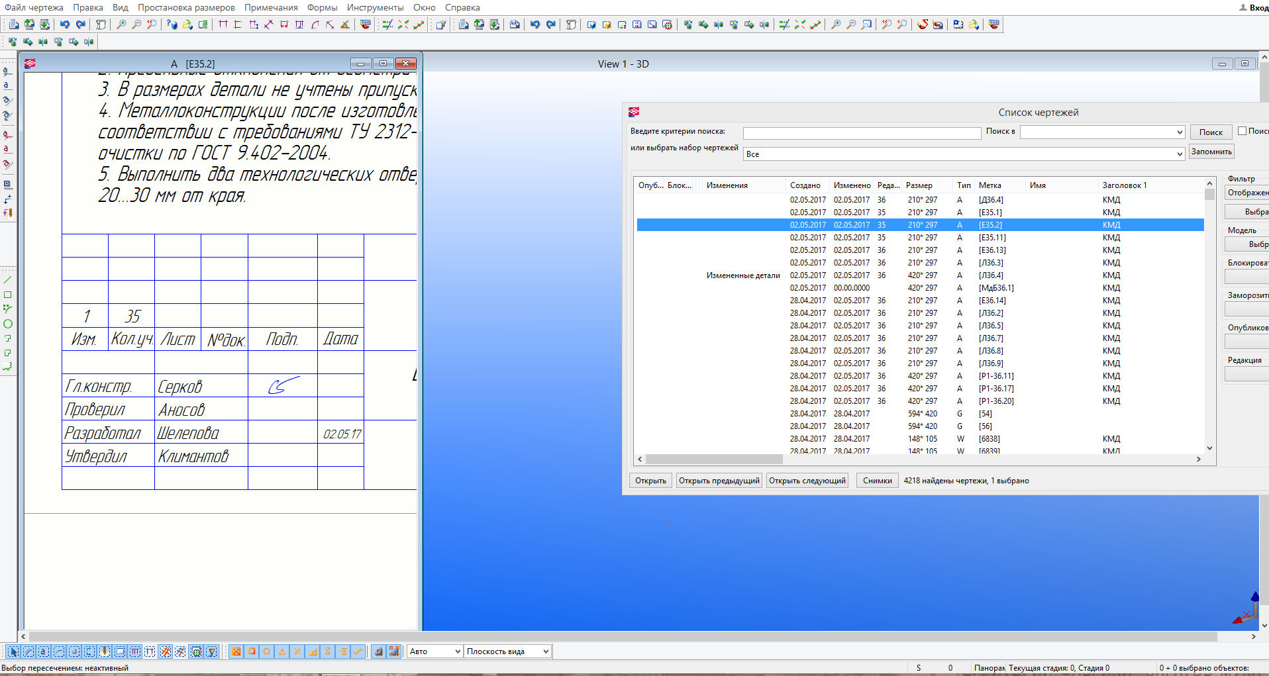Select the draw circle tool in left sidebar

pos(8,324)
